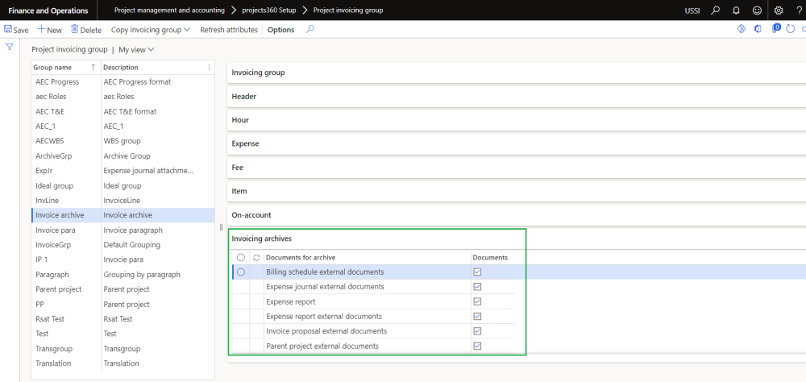Select the row radio for Billing schedule documents

point(241,272)
